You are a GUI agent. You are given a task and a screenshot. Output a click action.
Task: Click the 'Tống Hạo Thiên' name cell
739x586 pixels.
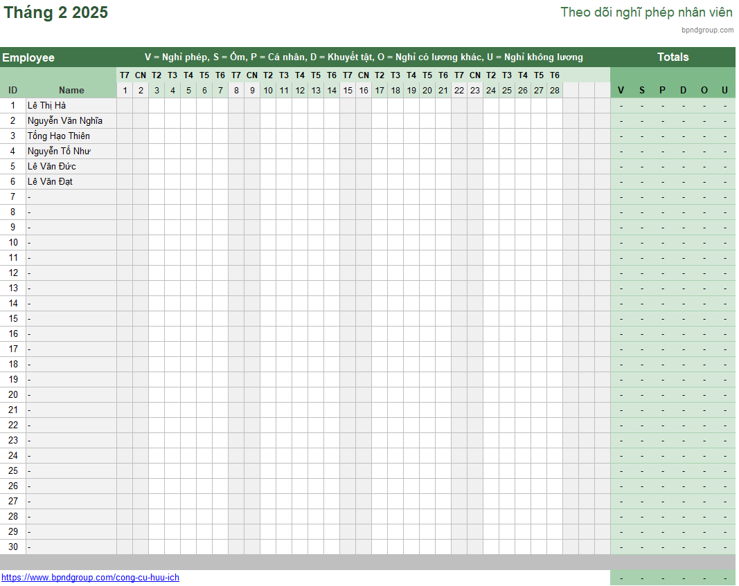click(59, 136)
